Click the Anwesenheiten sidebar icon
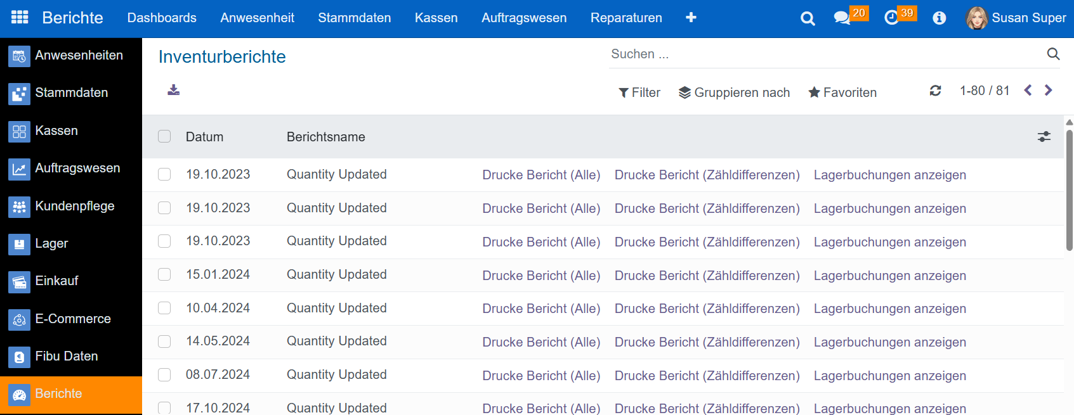The image size is (1074, 415). [x=19, y=56]
